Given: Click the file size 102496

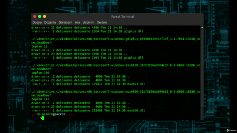Looking at the screenshot, I should point(97,110).
